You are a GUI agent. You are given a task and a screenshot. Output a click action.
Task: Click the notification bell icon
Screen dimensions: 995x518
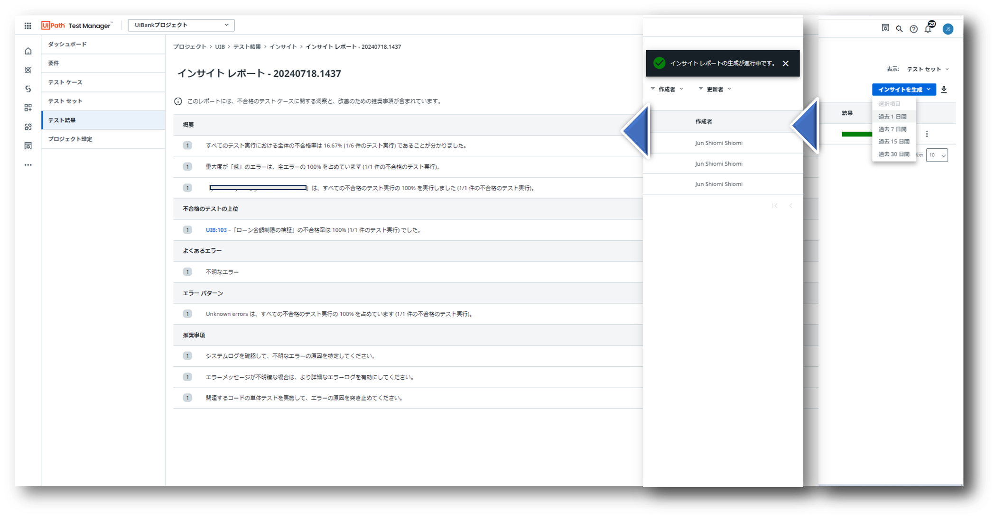(928, 29)
